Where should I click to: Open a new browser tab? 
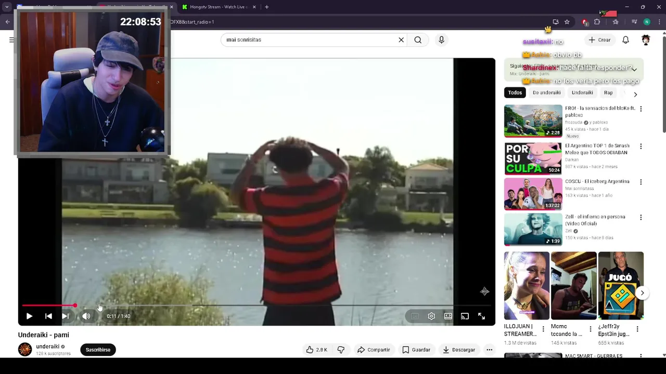(266, 7)
